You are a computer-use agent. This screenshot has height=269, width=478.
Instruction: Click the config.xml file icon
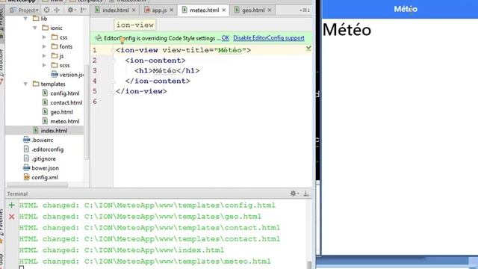pos(27,177)
